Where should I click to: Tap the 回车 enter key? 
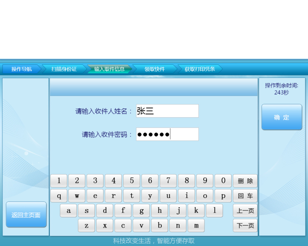pos(245,196)
